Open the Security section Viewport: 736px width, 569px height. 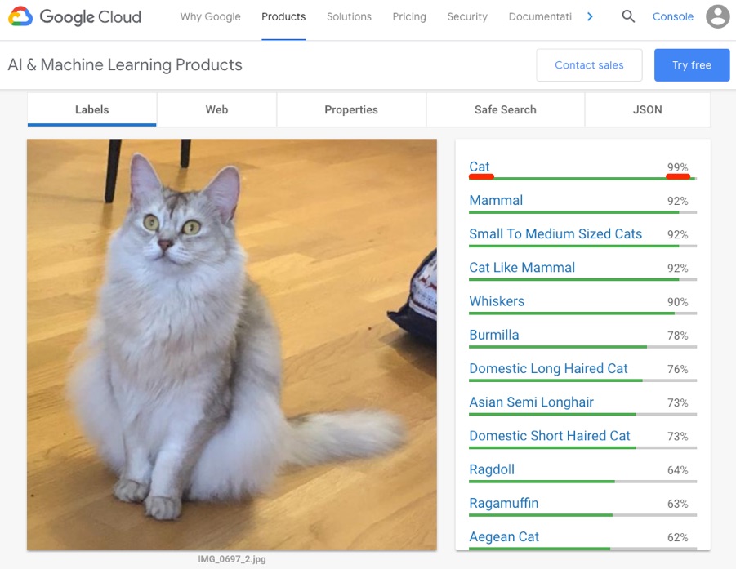[466, 16]
